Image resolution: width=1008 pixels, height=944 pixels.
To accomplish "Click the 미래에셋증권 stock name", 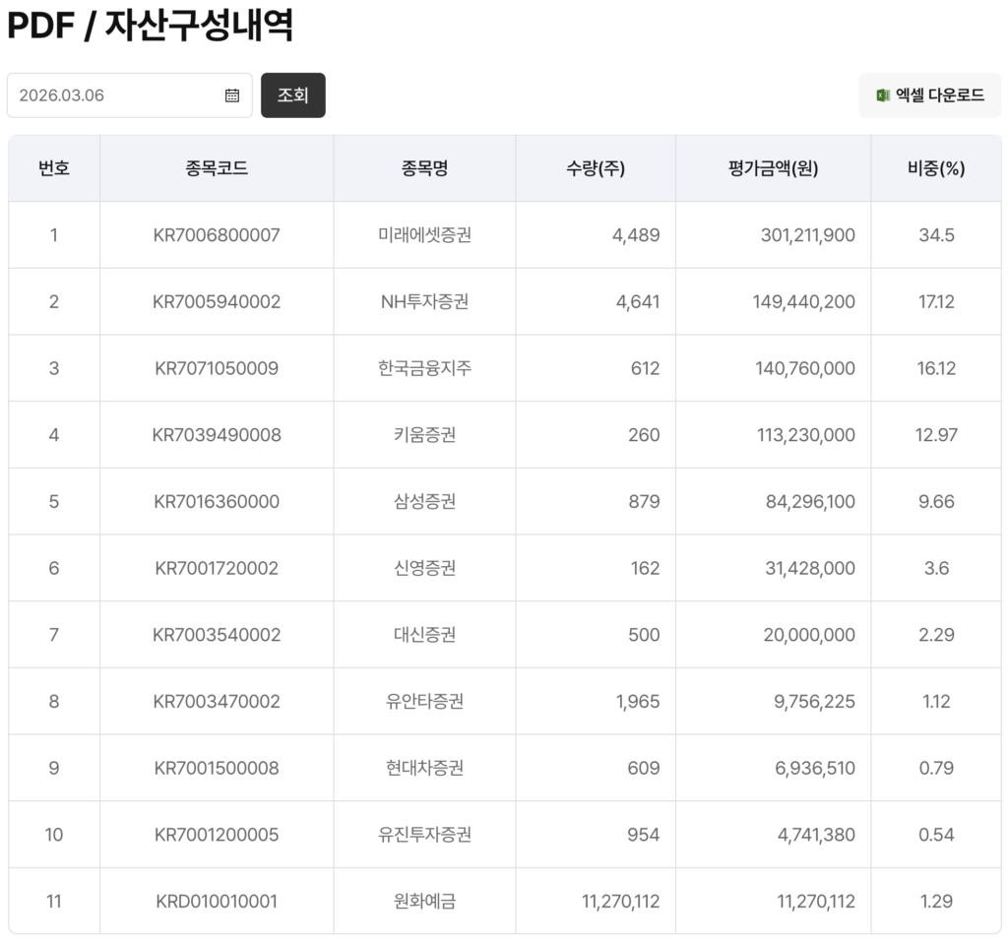I will click(424, 235).
